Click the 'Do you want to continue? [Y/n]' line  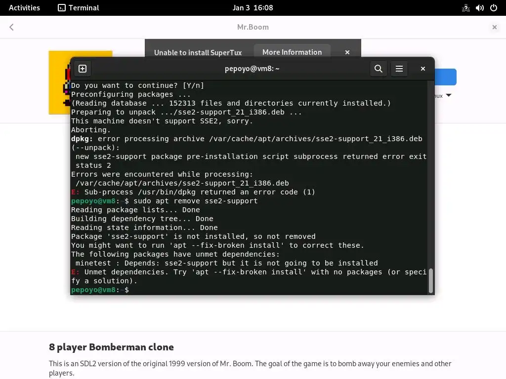(137, 85)
